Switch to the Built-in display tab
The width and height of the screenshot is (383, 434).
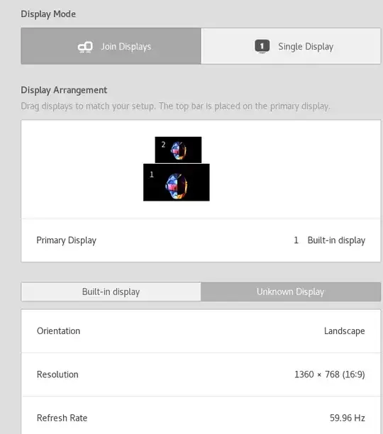(x=111, y=291)
